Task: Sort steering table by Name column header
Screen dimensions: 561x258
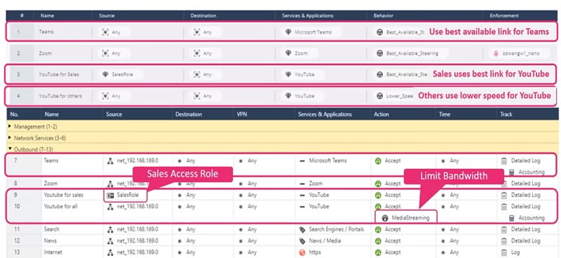Action: [47, 15]
